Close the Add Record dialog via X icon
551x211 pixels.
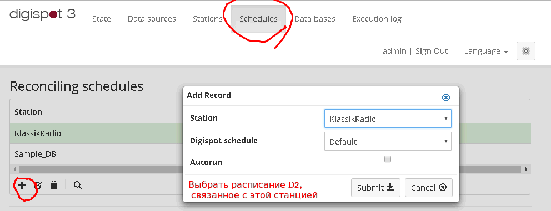pyautogui.click(x=446, y=97)
